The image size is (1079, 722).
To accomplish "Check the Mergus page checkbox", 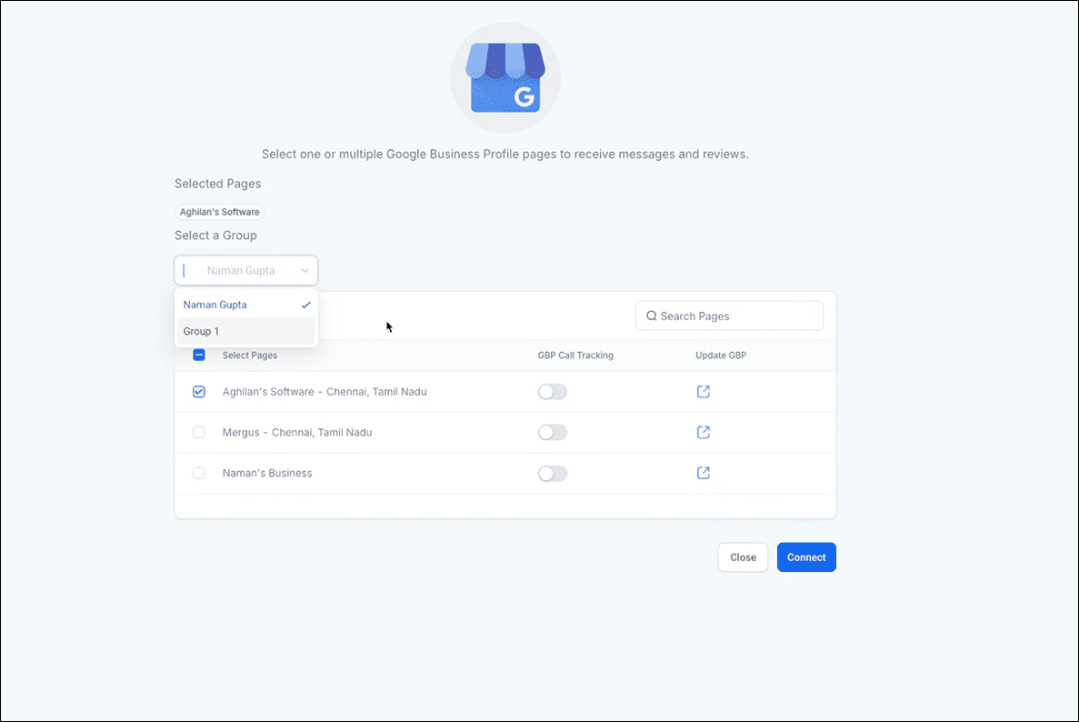I will (199, 432).
